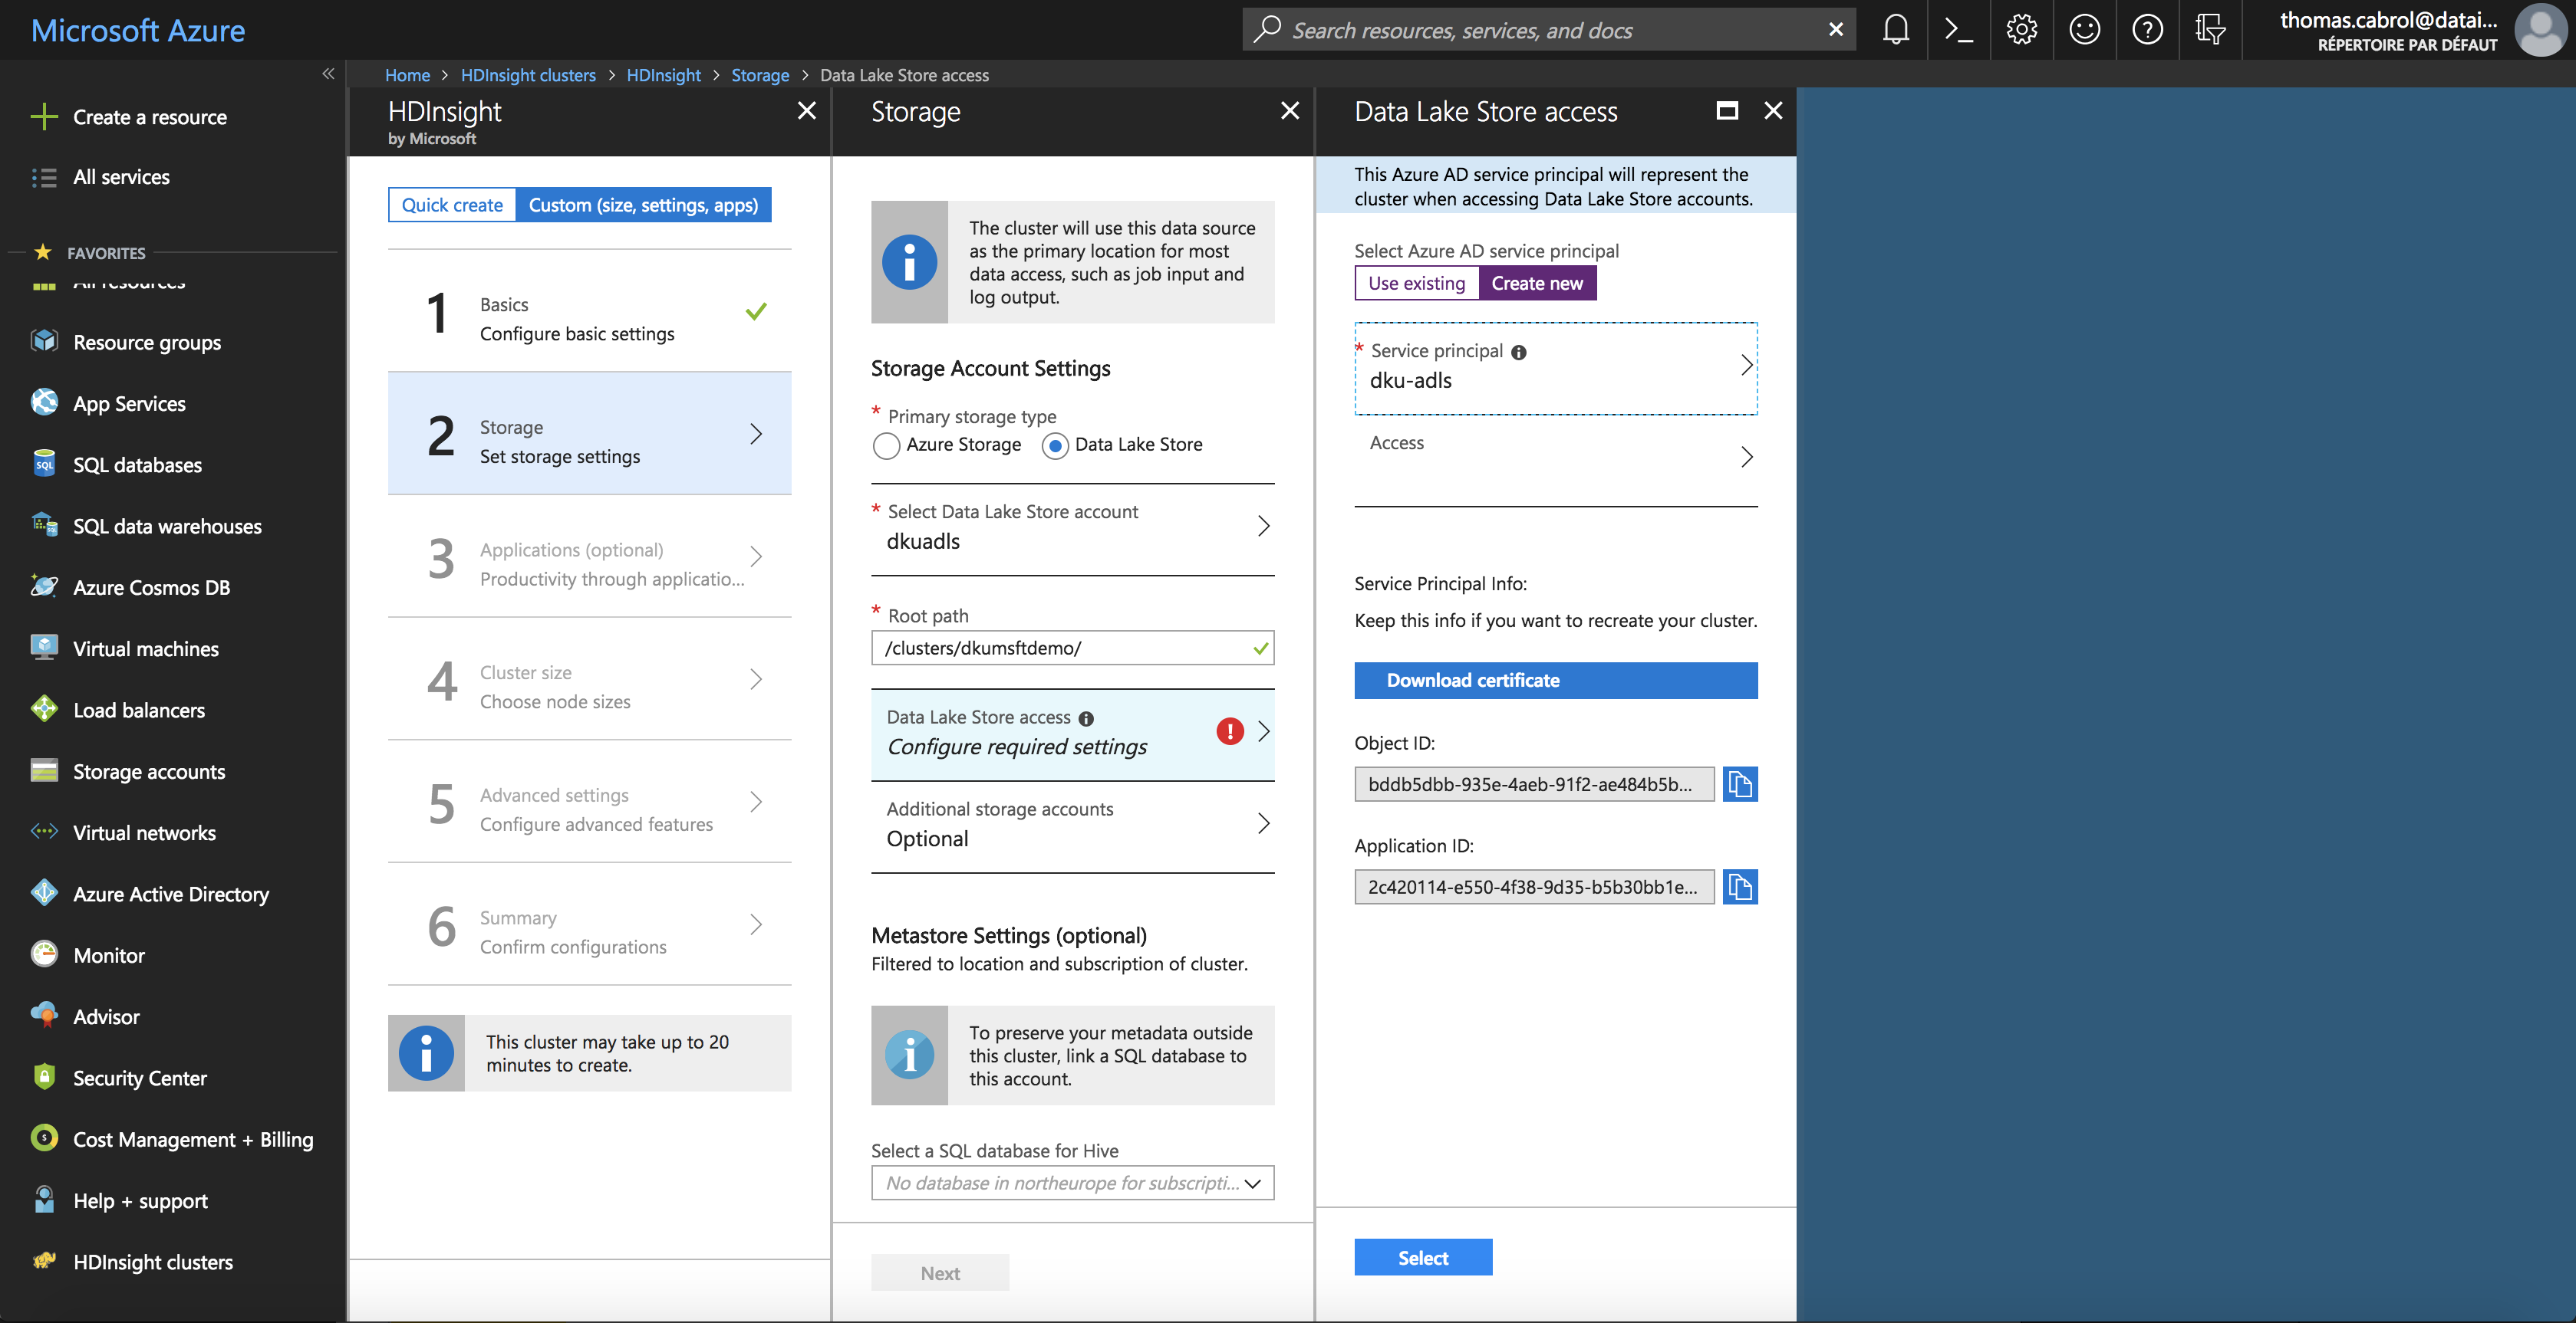Image resolution: width=2576 pixels, height=1323 pixels.
Task: Click the App Services globe icon
Action: click(x=44, y=402)
